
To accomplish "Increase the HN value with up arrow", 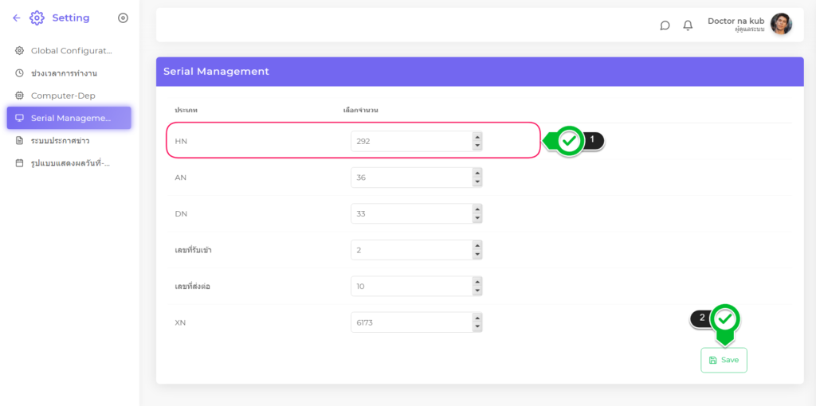I will [477, 136].
